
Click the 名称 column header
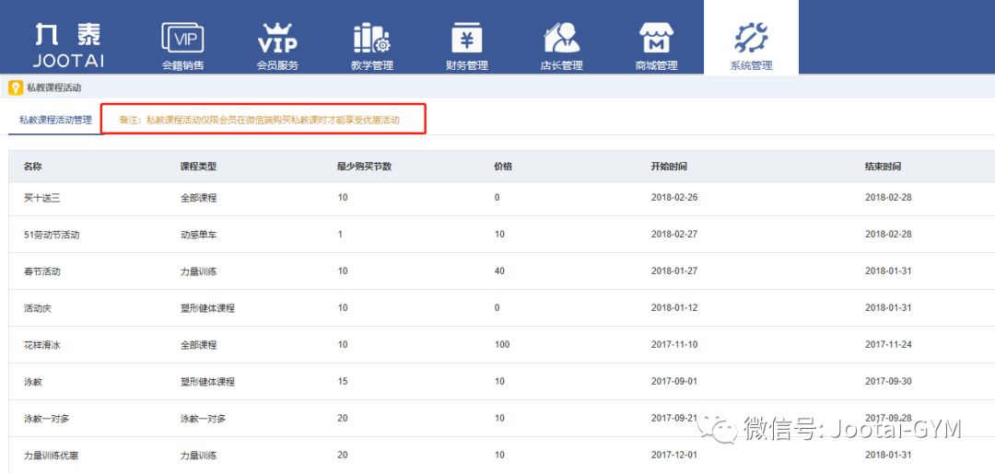point(33,167)
